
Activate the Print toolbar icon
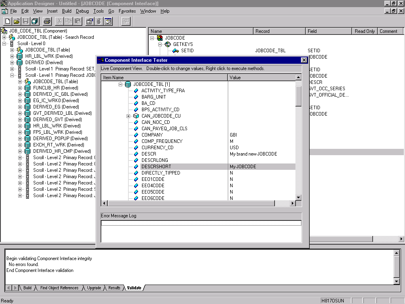click(47, 21)
